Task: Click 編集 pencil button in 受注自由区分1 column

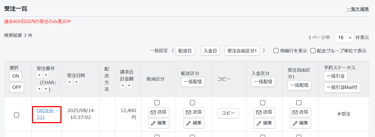Action: pyautogui.click(x=300, y=123)
